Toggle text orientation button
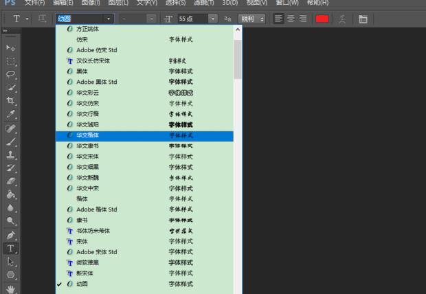This screenshot has width=426, height=294. click(42, 19)
